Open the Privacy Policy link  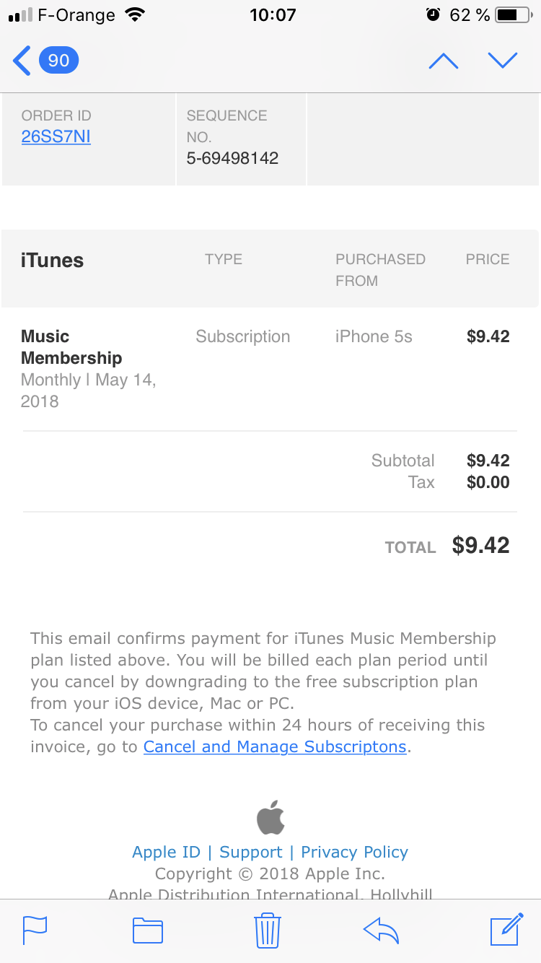[x=354, y=852]
